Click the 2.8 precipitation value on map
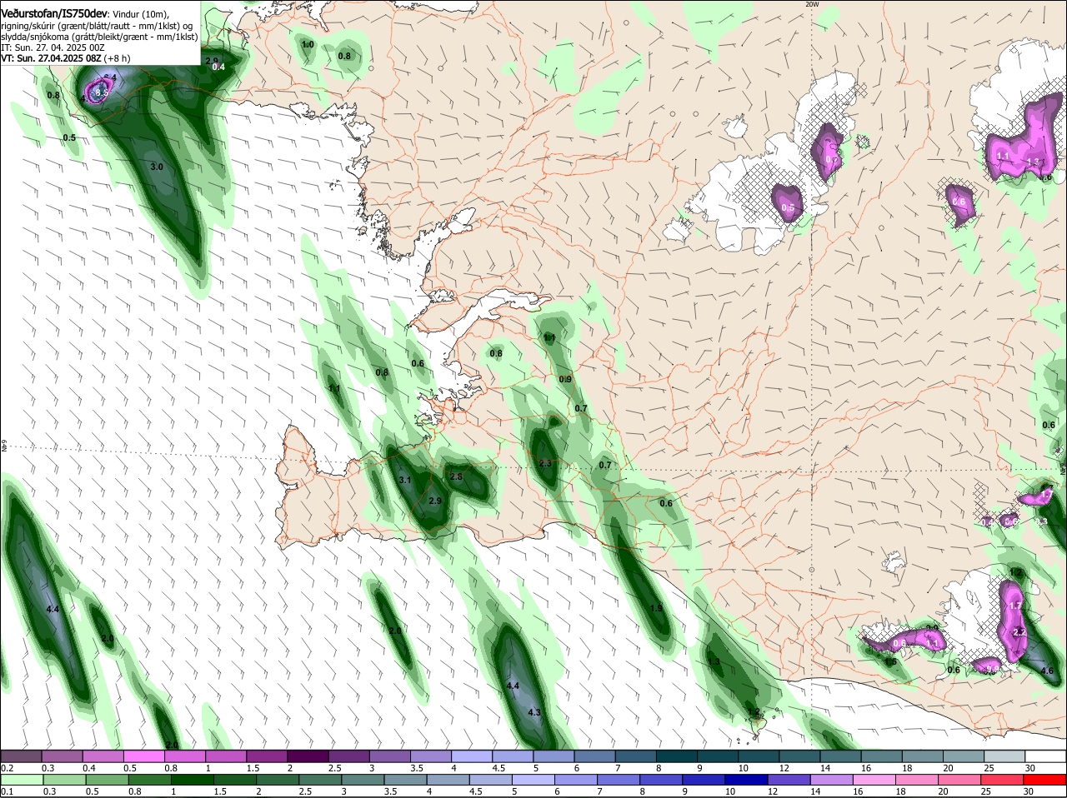The width and height of the screenshot is (1067, 798). click(x=456, y=476)
